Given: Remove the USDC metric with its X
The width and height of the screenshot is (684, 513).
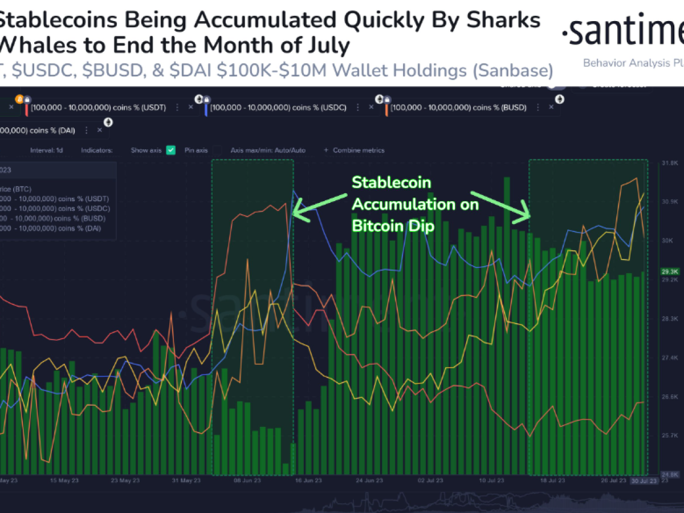Looking at the screenshot, I should click(x=372, y=107).
